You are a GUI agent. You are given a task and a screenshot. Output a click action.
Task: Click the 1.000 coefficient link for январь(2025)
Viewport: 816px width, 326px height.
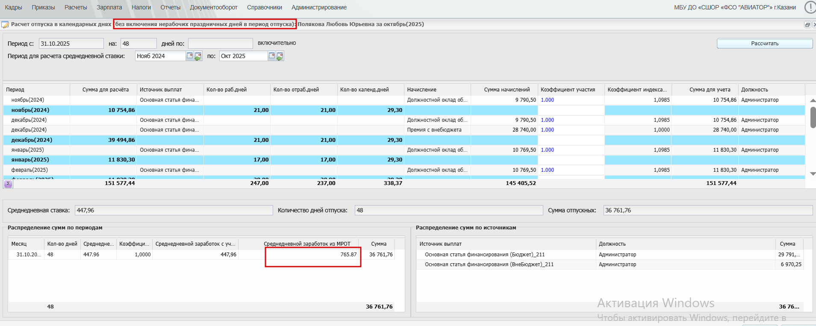coord(547,150)
